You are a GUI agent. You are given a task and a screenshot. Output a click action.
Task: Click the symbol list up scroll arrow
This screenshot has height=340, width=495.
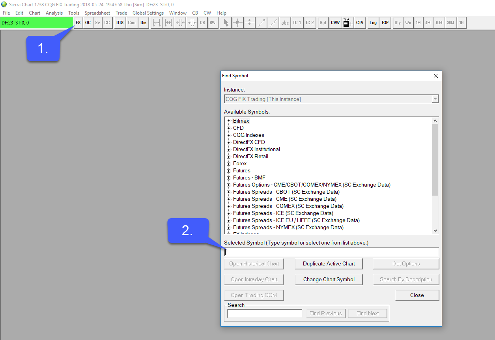435,121
